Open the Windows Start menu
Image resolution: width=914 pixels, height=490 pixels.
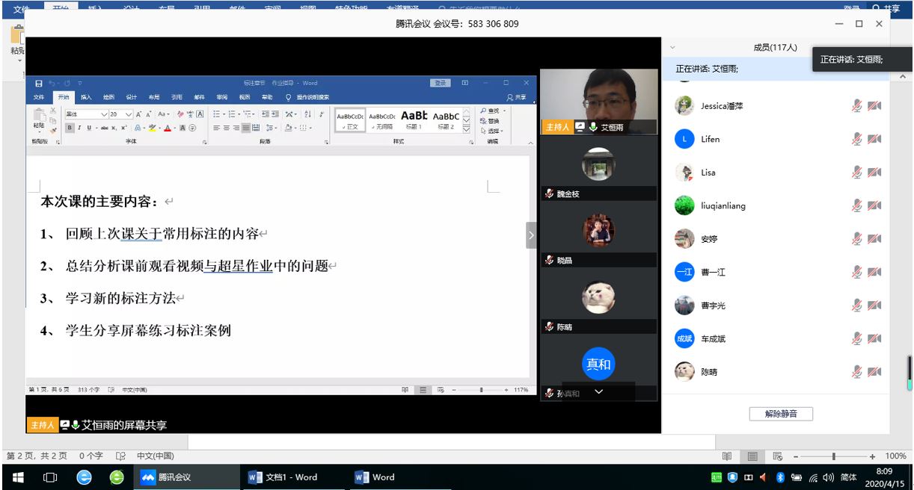pyautogui.click(x=18, y=477)
